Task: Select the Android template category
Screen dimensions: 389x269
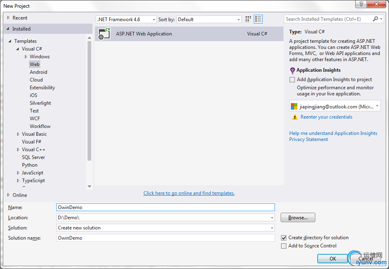Action: coord(38,72)
